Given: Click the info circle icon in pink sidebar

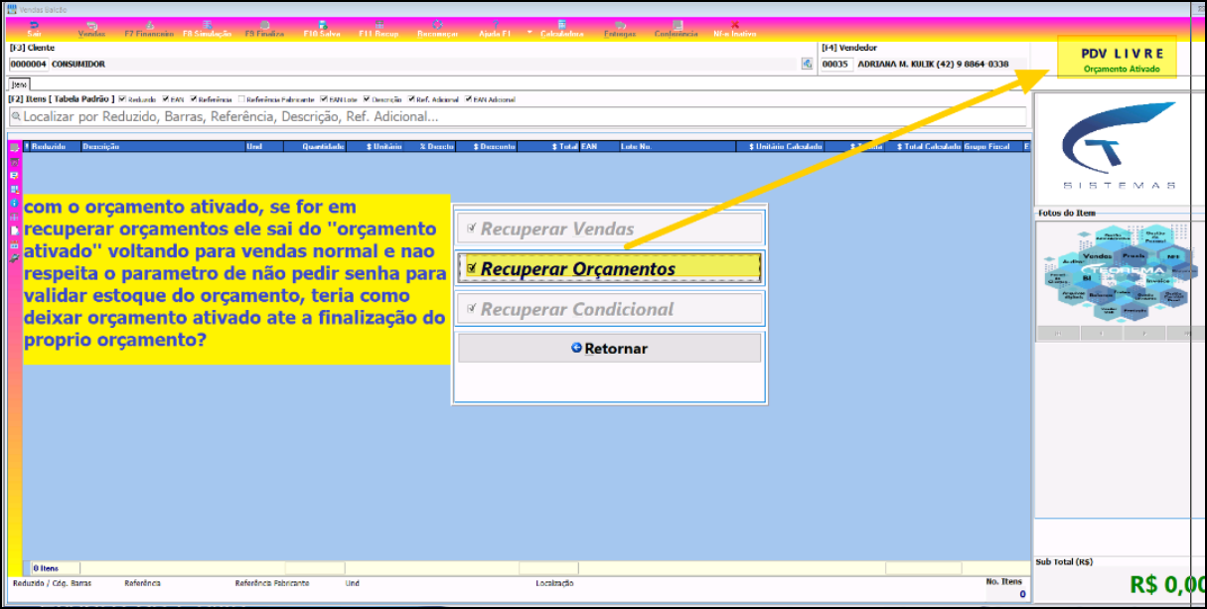Looking at the screenshot, I should pyautogui.click(x=14, y=203).
